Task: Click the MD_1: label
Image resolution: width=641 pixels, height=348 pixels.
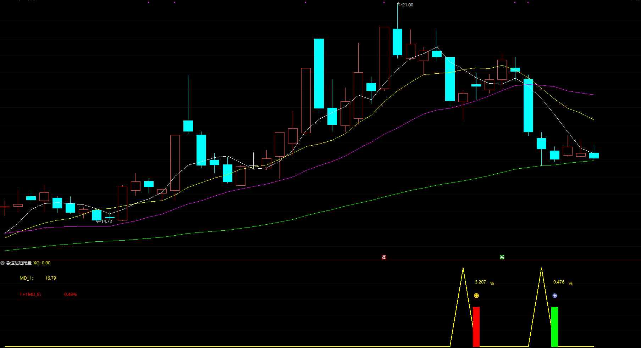Action: click(26, 278)
